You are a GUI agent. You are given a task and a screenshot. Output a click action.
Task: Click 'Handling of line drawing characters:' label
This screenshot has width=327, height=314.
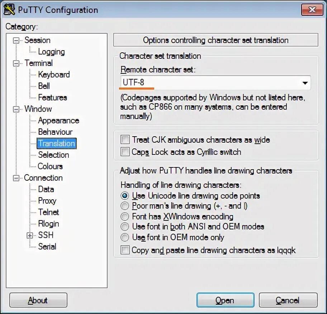(x=181, y=185)
